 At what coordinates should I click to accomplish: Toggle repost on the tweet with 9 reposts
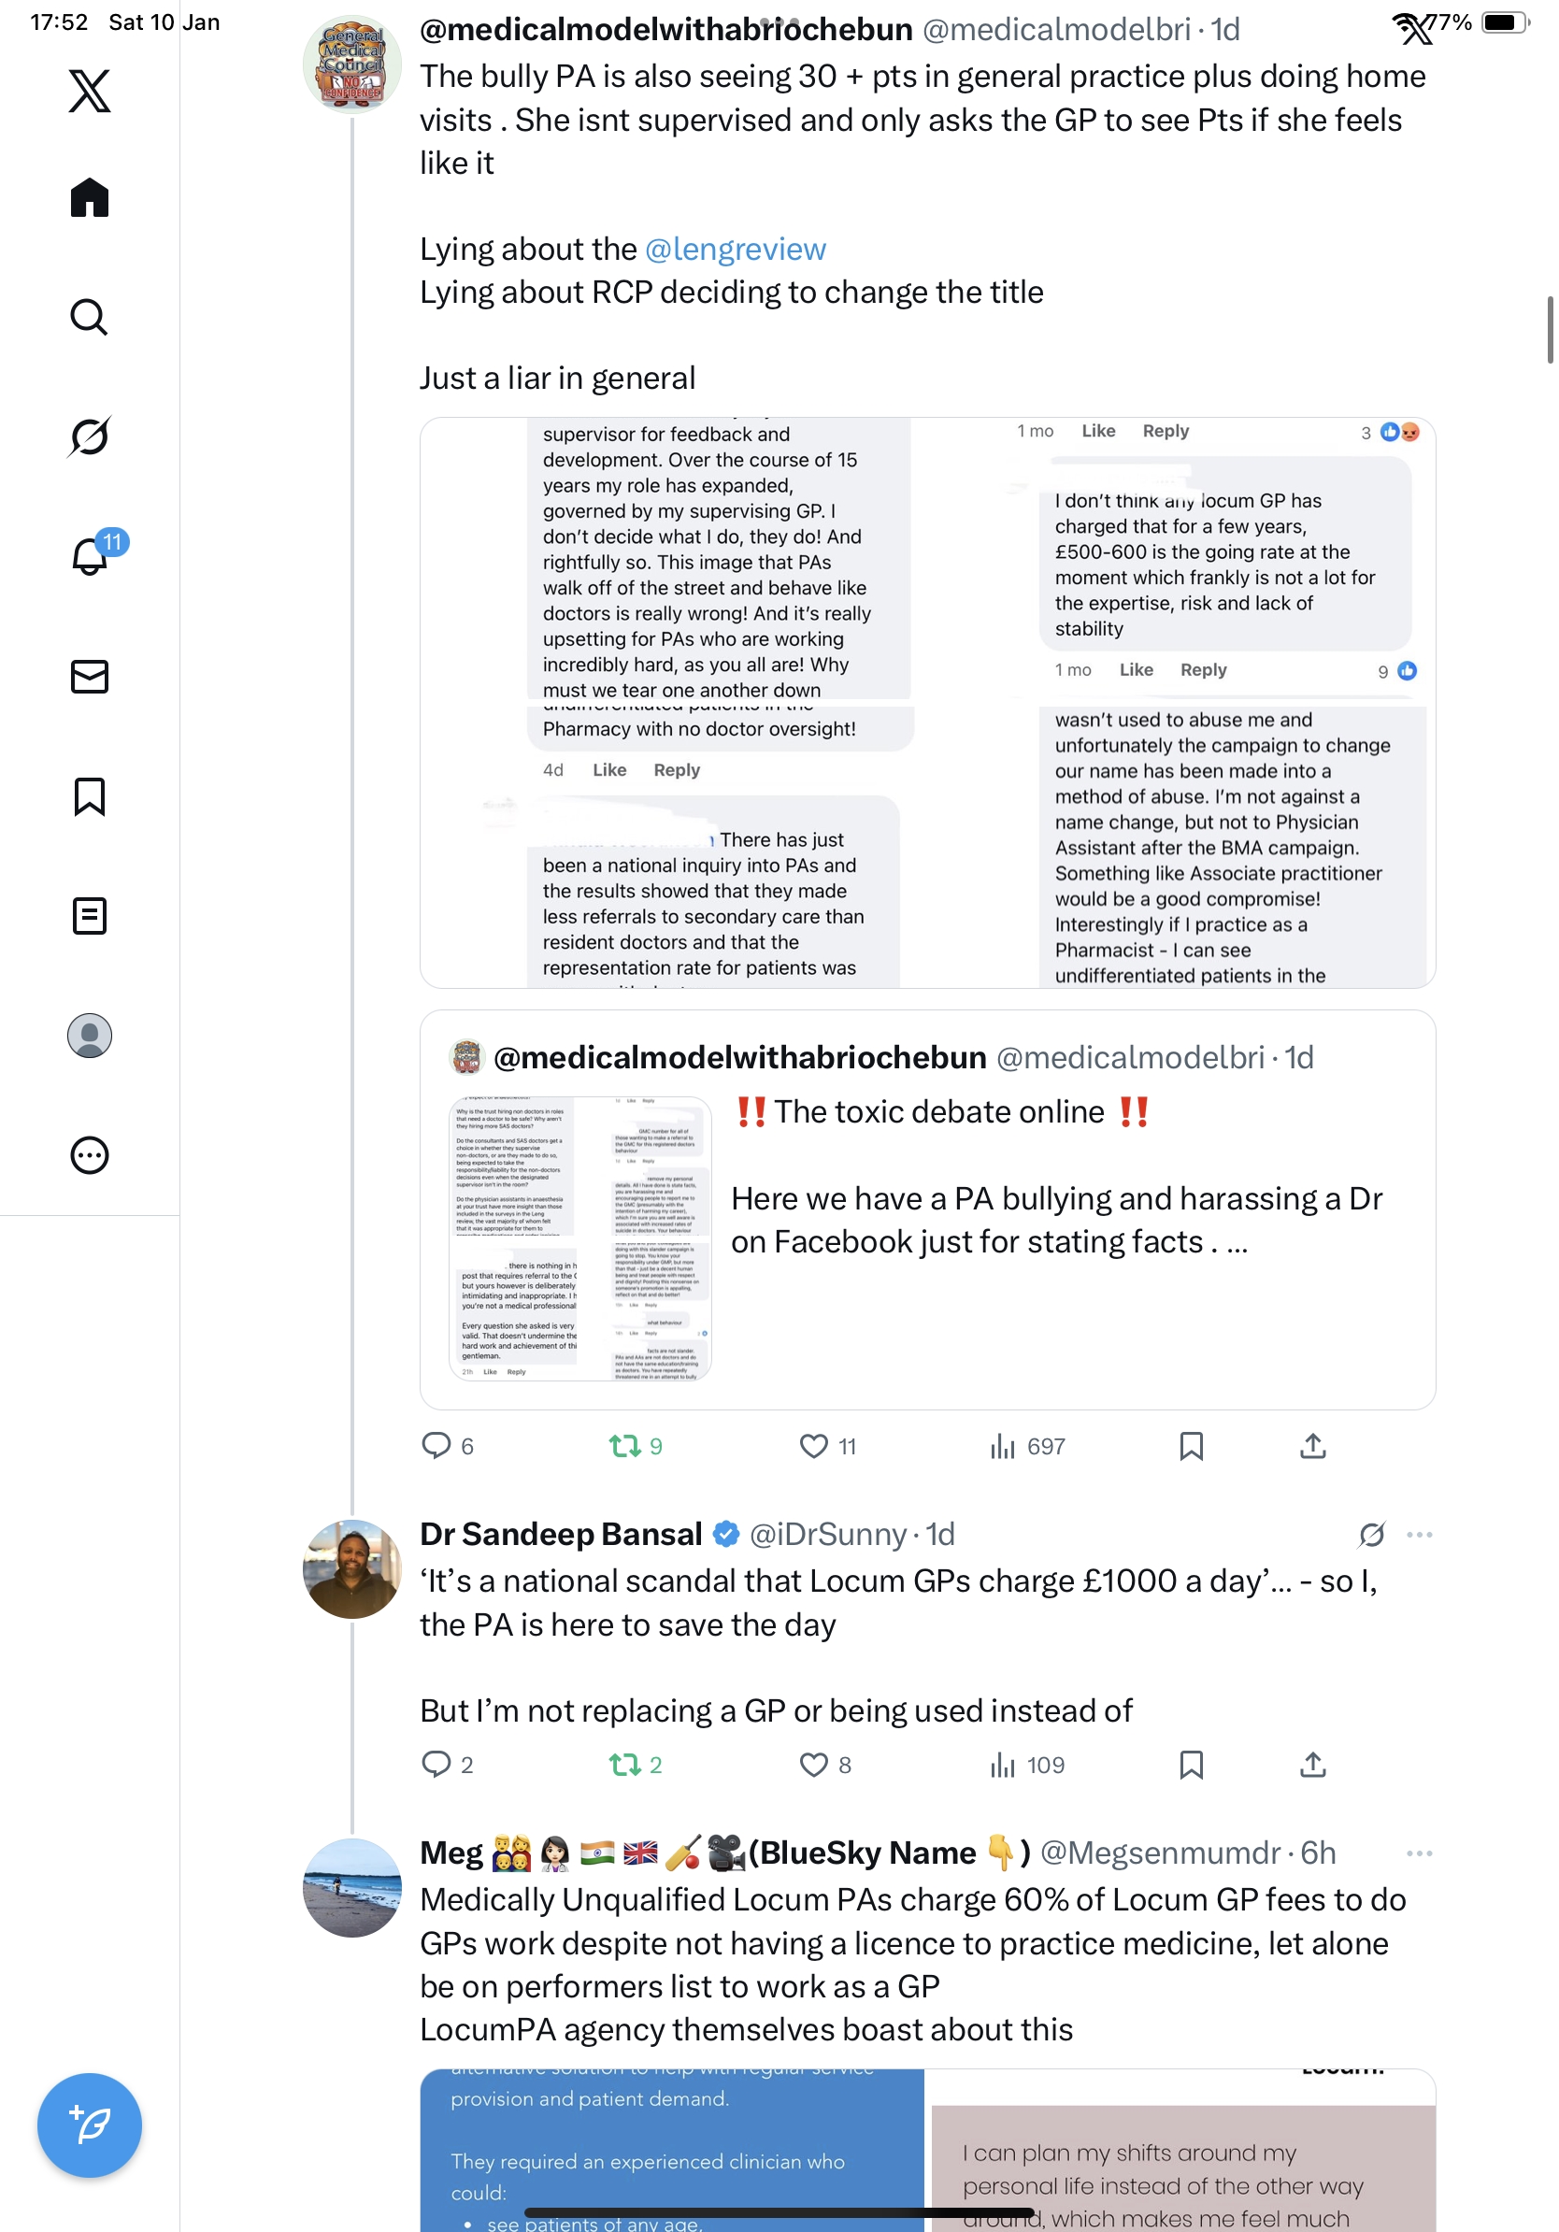click(x=636, y=1447)
